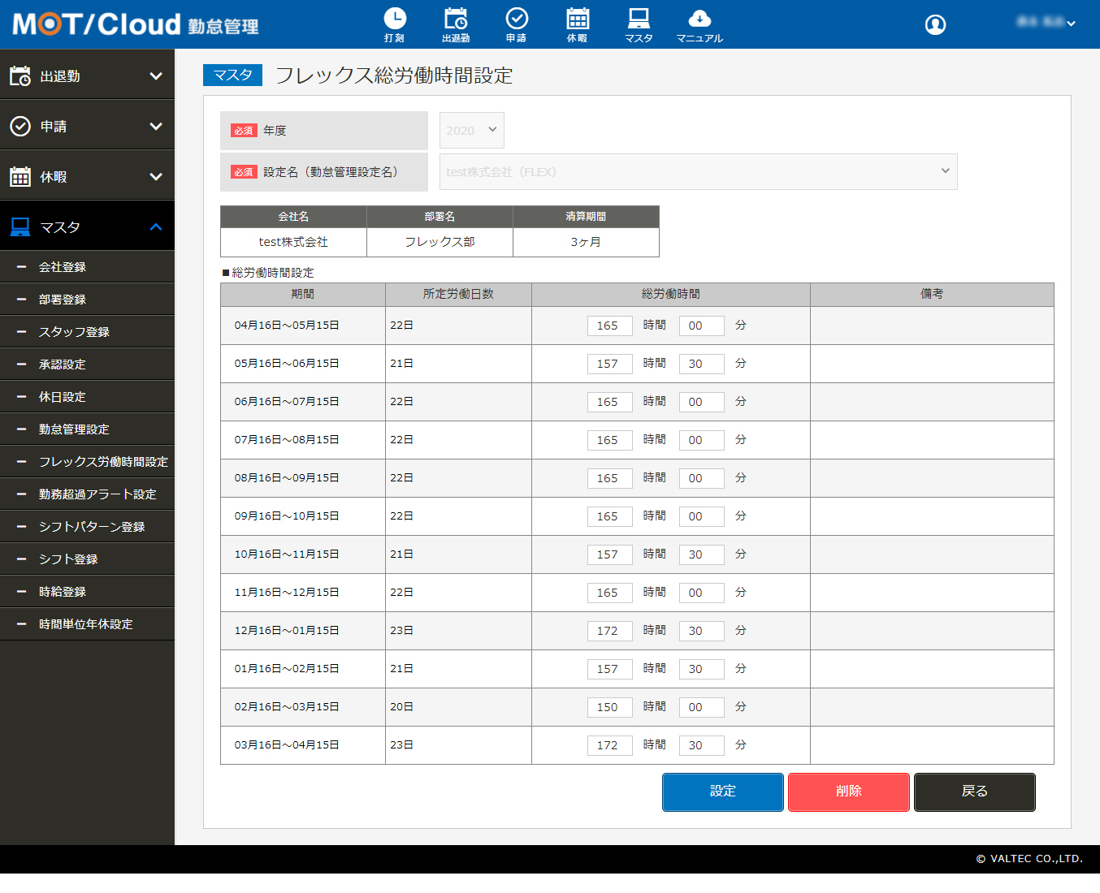1100x893 pixels.
Task: Click hours field for 04月16日～05月15日
Action: point(609,326)
